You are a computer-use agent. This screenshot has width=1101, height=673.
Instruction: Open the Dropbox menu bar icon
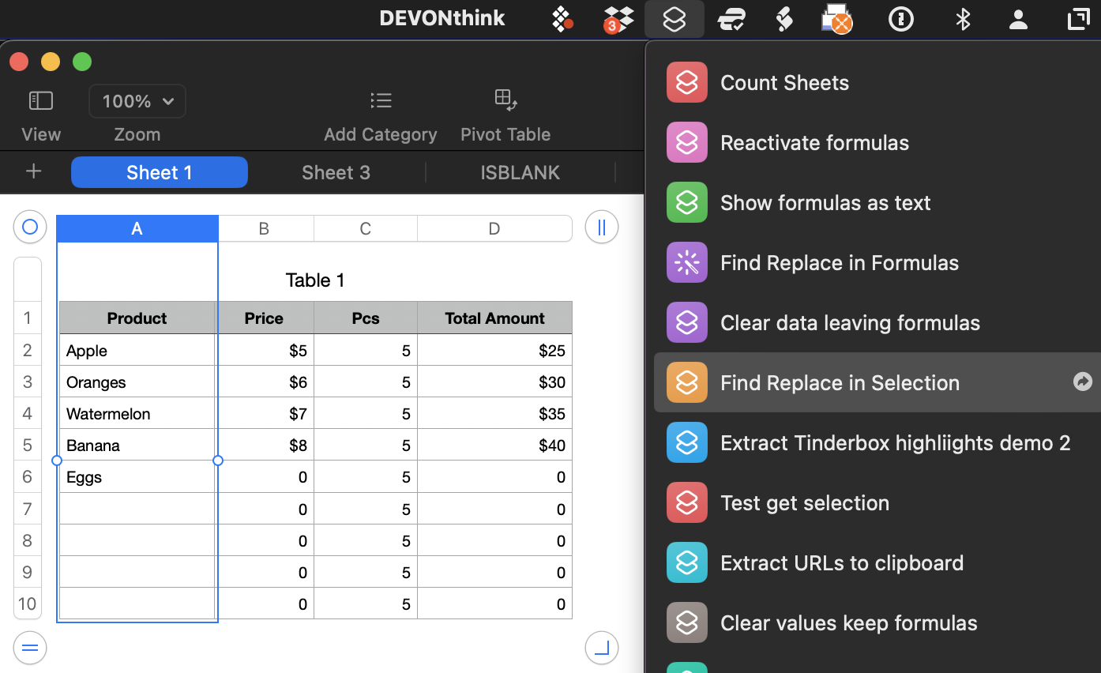click(618, 19)
